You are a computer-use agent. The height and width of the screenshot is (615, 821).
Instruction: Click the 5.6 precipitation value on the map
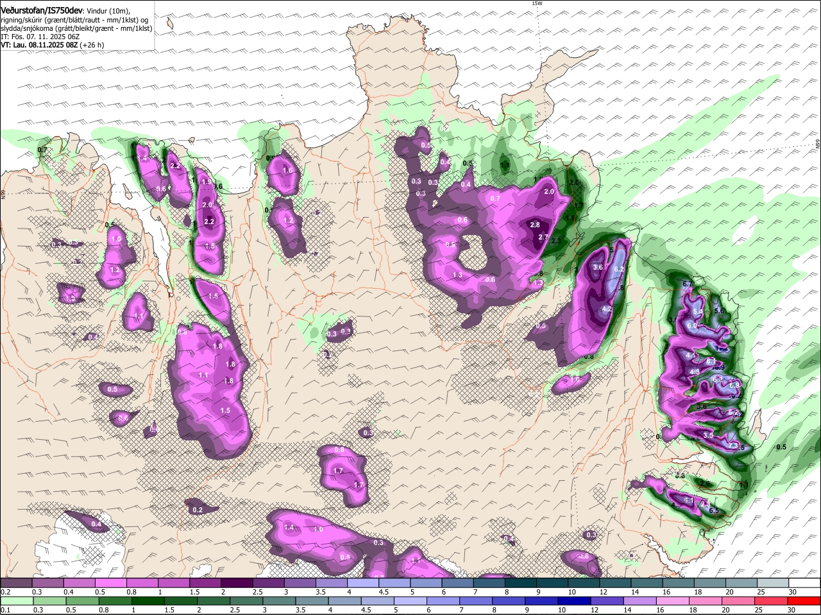pos(719,311)
